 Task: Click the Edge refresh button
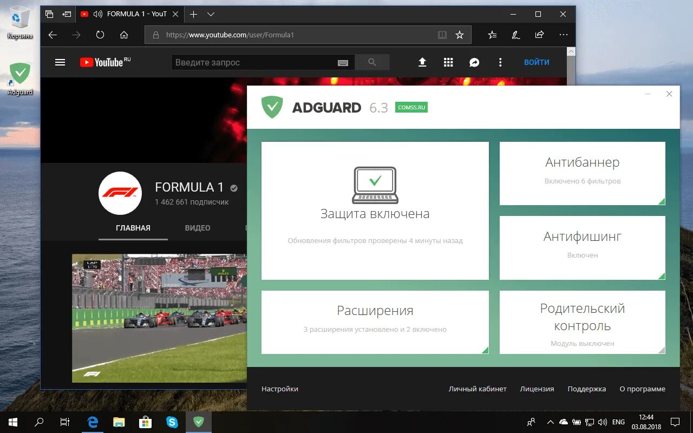click(100, 35)
